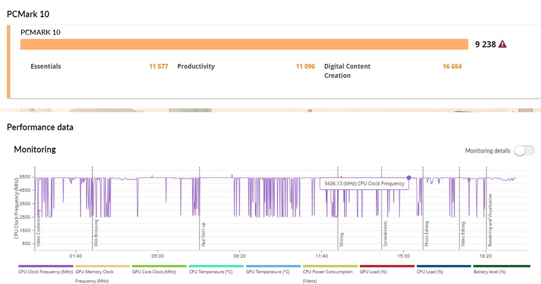This screenshot has width=541, height=284.
Task: Click the Productivity label
Action: tap(196, 66)
